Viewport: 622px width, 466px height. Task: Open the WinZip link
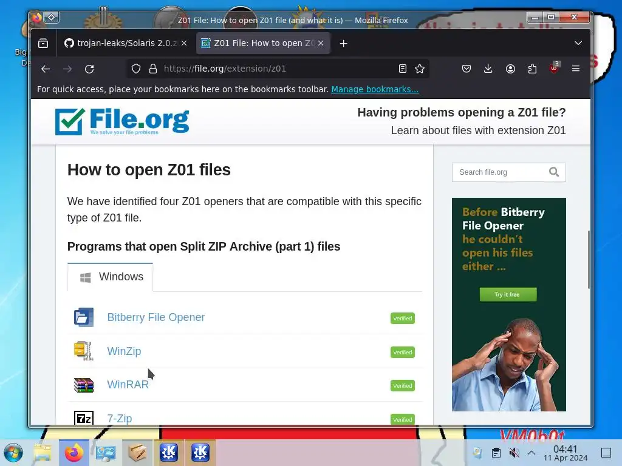click(x=124, y=351)
